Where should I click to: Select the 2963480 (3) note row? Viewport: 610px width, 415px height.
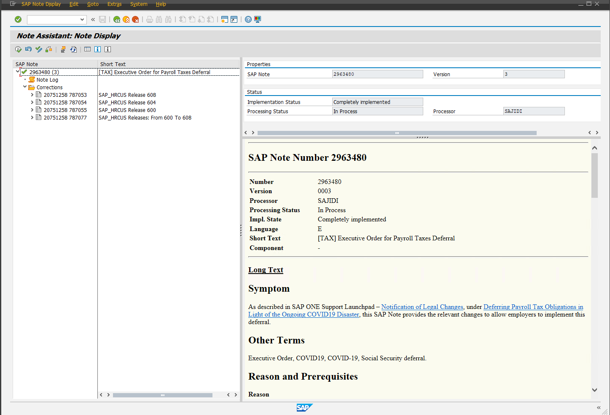(x=44, y=72)
